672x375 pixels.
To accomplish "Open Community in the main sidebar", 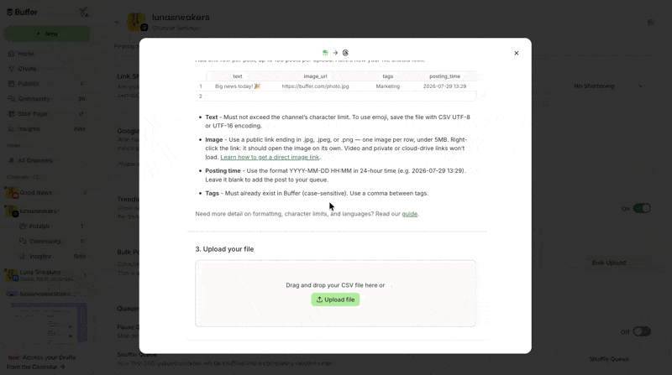I will coord(46,98).
